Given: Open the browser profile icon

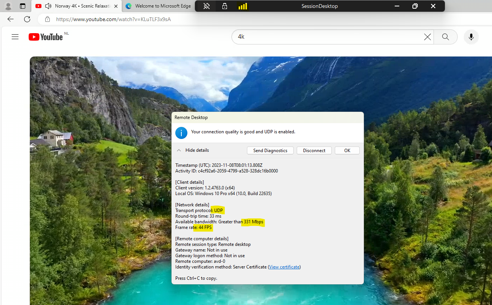Looking at the screenshot, I should (x=8, y=6).
